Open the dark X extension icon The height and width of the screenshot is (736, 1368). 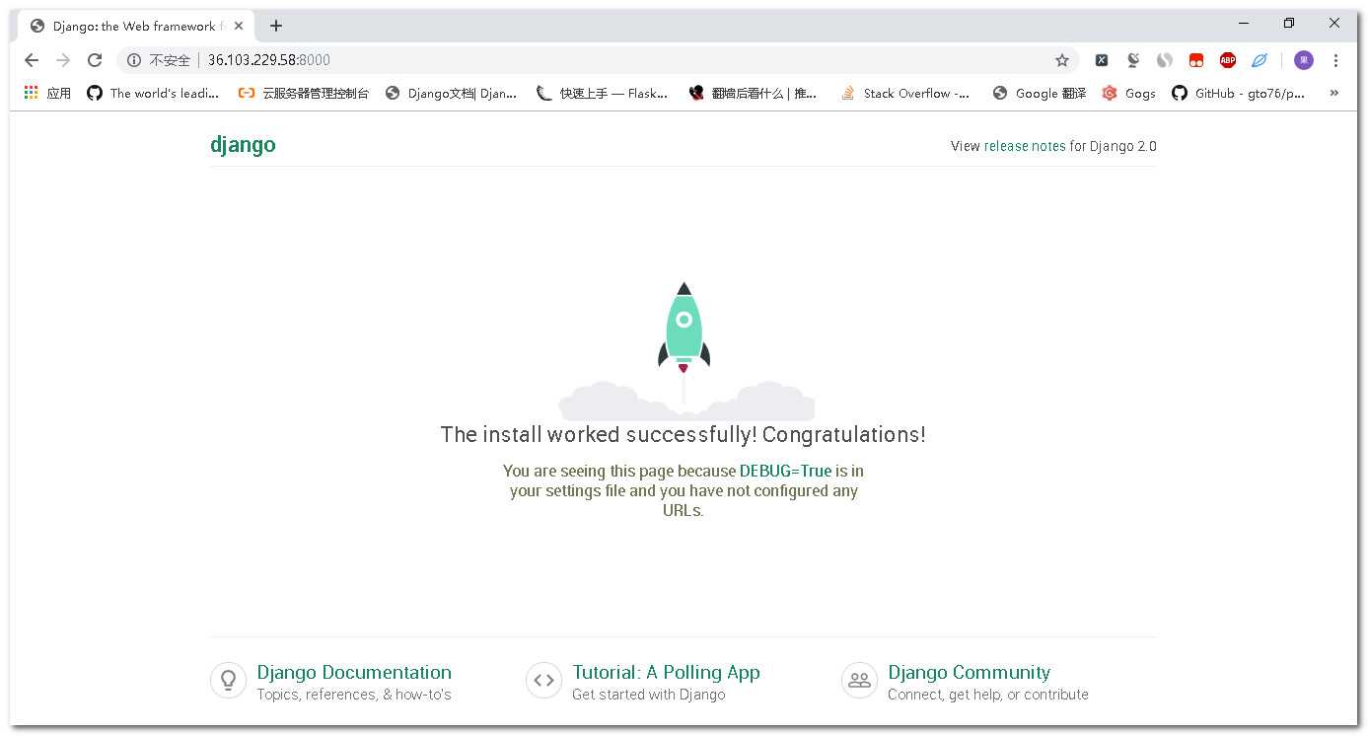pos(1102,60)
